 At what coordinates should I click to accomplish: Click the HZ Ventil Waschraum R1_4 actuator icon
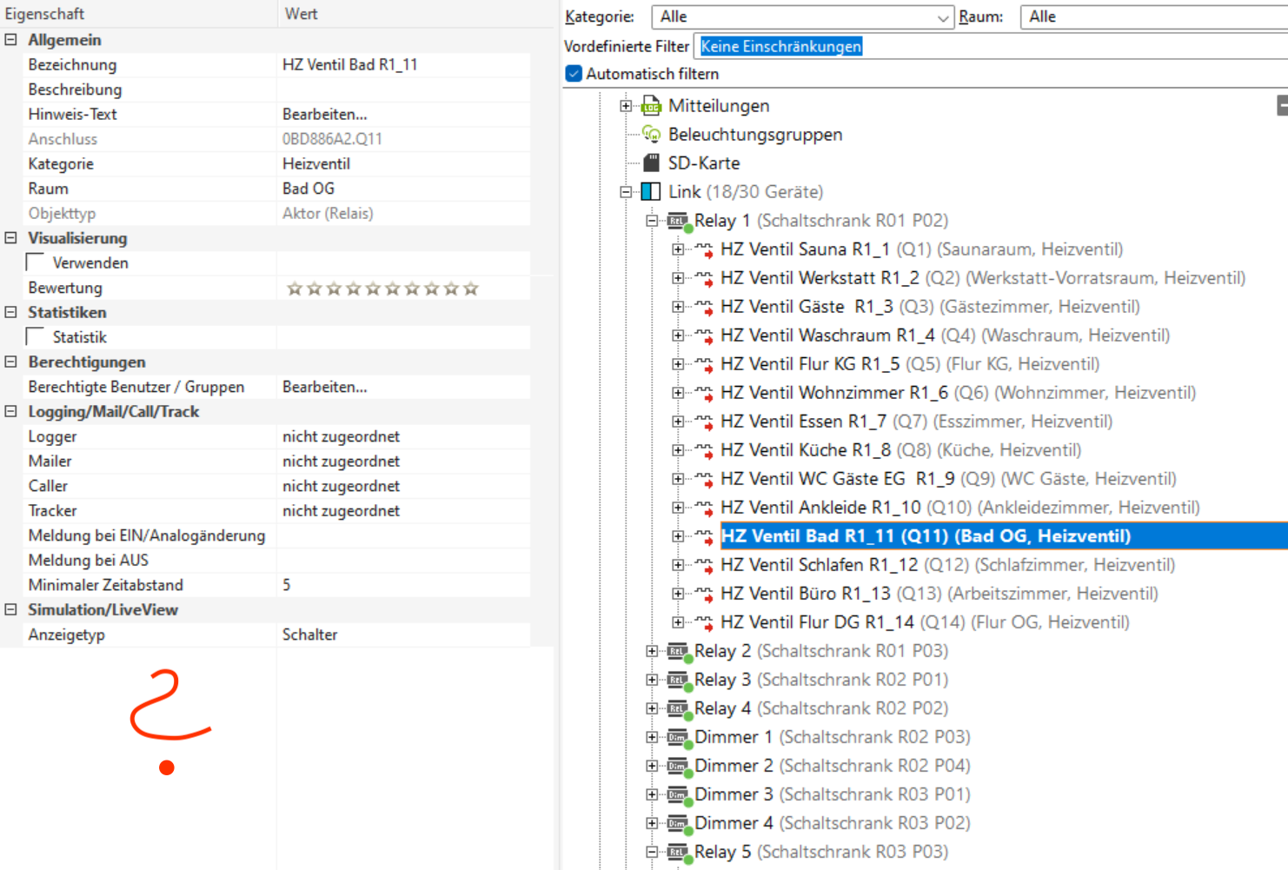click(704, 336)
